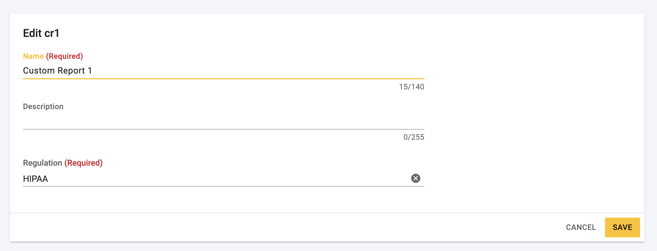Viewport: 657px width, 251px height.
Task: Click the 15/140 character counter
Action: tap(411, 87)
